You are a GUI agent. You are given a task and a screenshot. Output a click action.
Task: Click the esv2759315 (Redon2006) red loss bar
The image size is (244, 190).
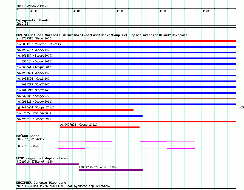pos(126,41)
